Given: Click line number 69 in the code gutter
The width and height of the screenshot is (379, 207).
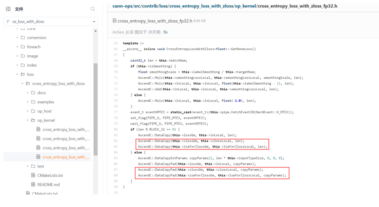Looking at the screenshot, I should (115, 66).
